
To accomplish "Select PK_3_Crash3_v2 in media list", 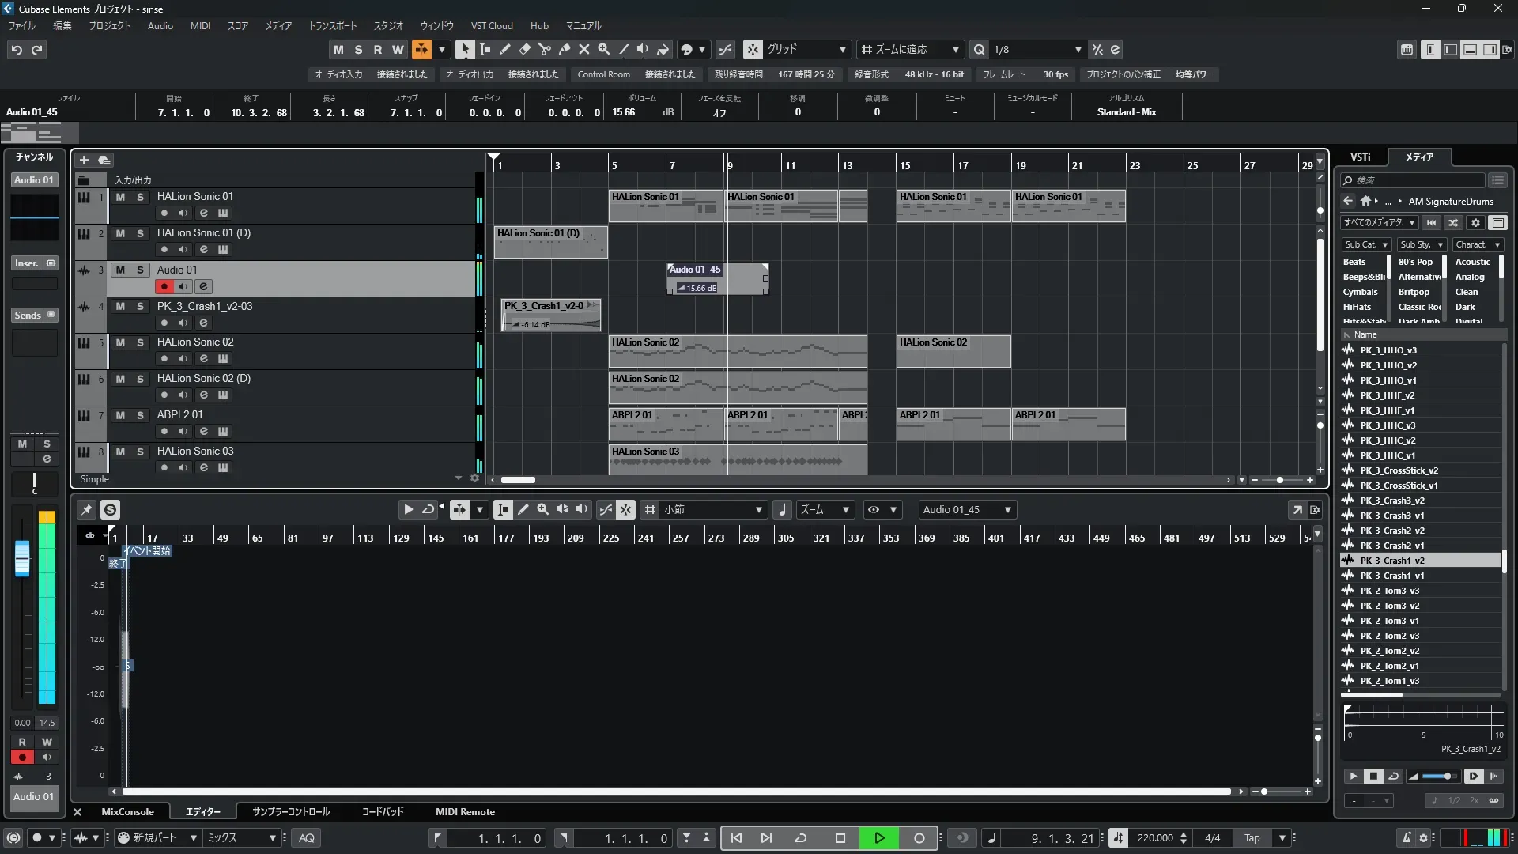I will (x=1391, y=501).
